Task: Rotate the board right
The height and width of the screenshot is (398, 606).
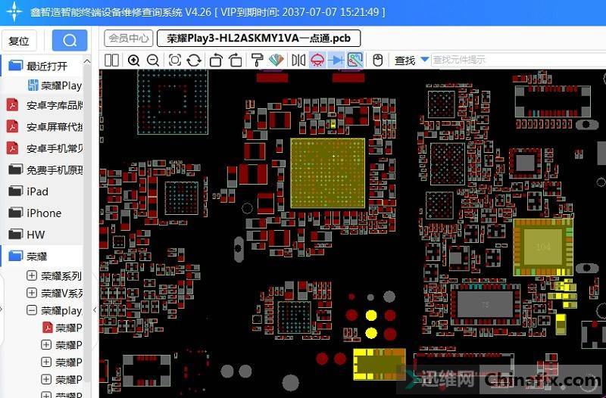Action: (236, 60)
